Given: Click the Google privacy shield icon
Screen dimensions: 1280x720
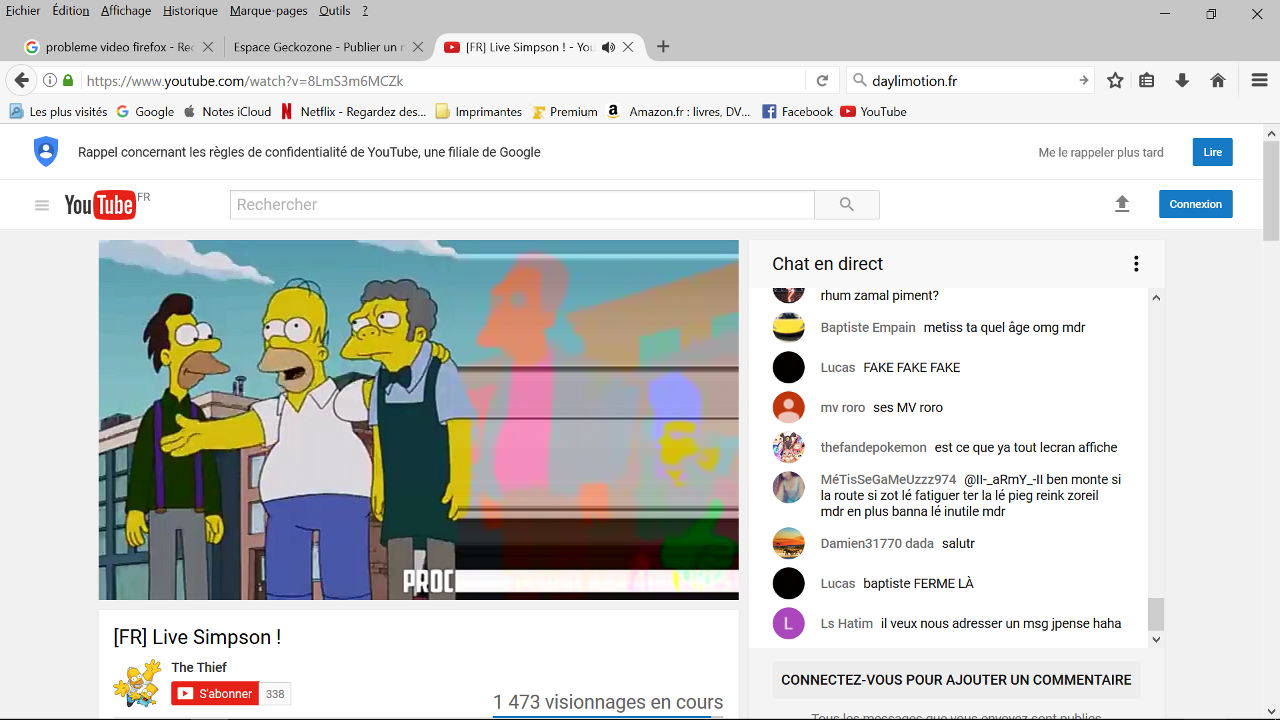Looking at the screenshot, I should (46, 151).
